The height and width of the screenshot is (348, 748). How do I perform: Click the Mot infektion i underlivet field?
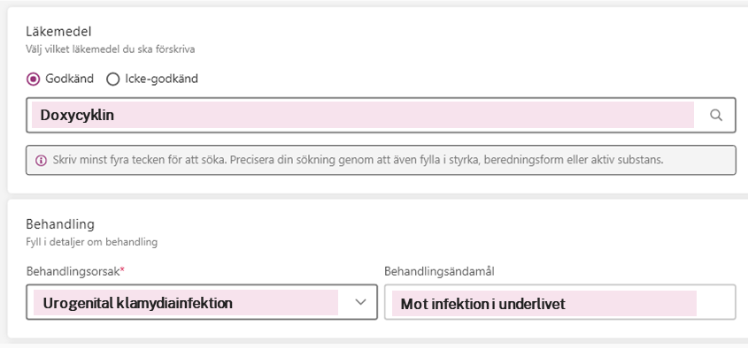(x=560, y=302)
